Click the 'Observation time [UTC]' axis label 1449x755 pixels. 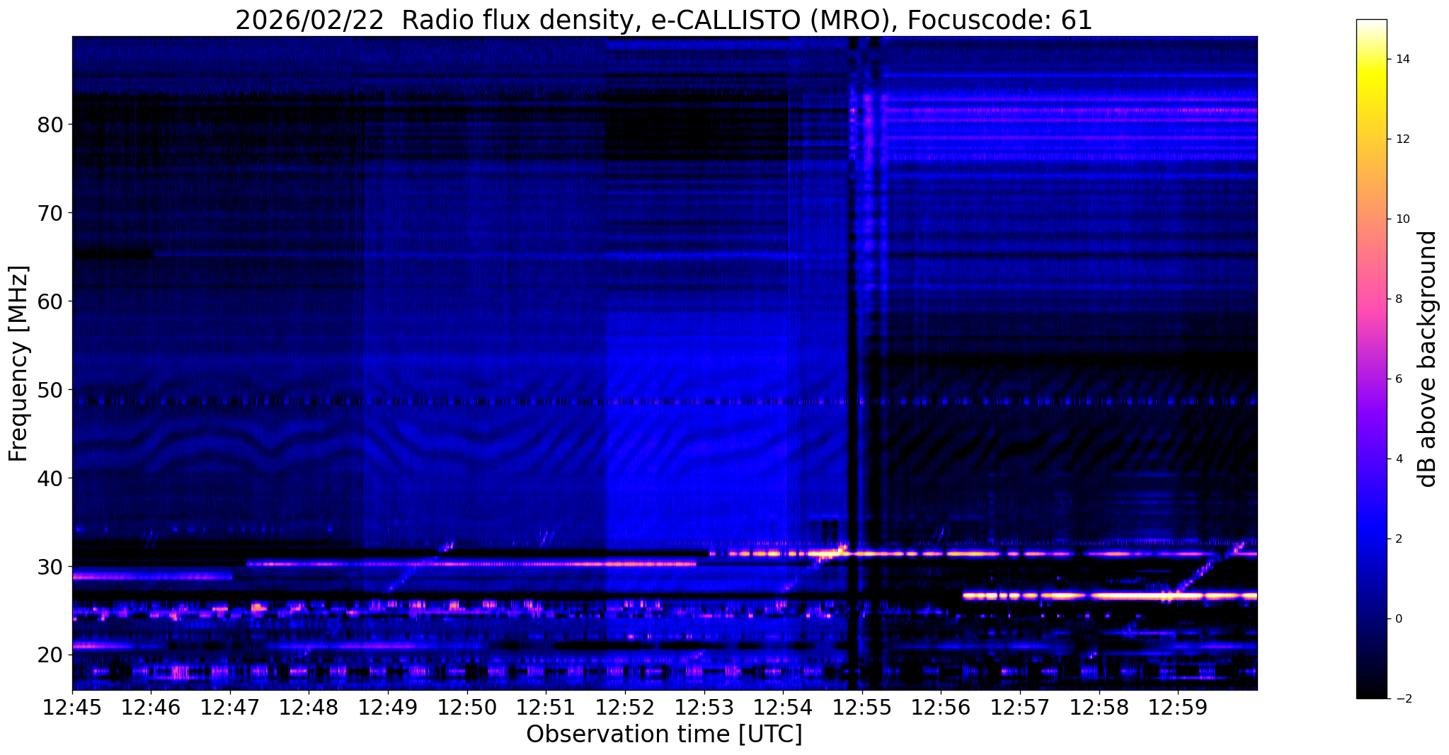[x=664, y=734]
